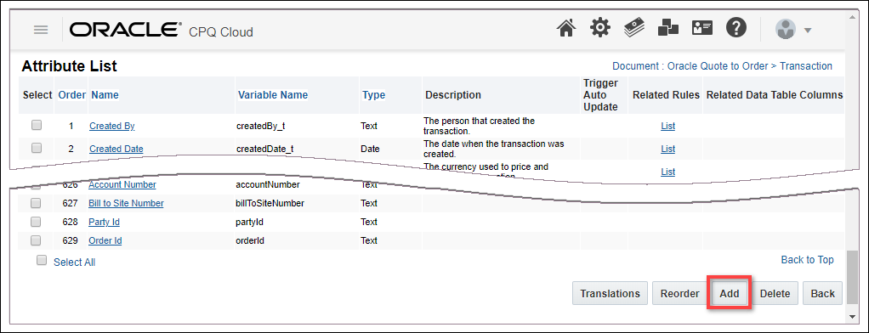Click the vertical scrollbar thumb
The image size is (869, 333).
852,277
